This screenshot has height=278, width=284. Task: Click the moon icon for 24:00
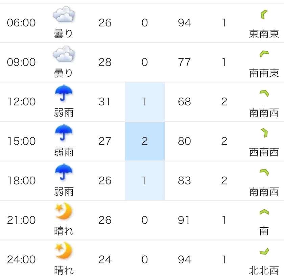[64, 252]
